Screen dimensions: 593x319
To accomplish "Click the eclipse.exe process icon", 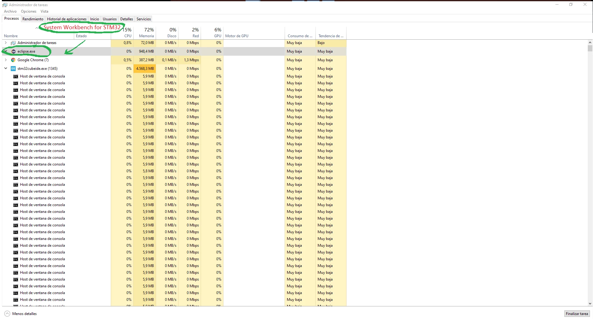I will point(13,51).
